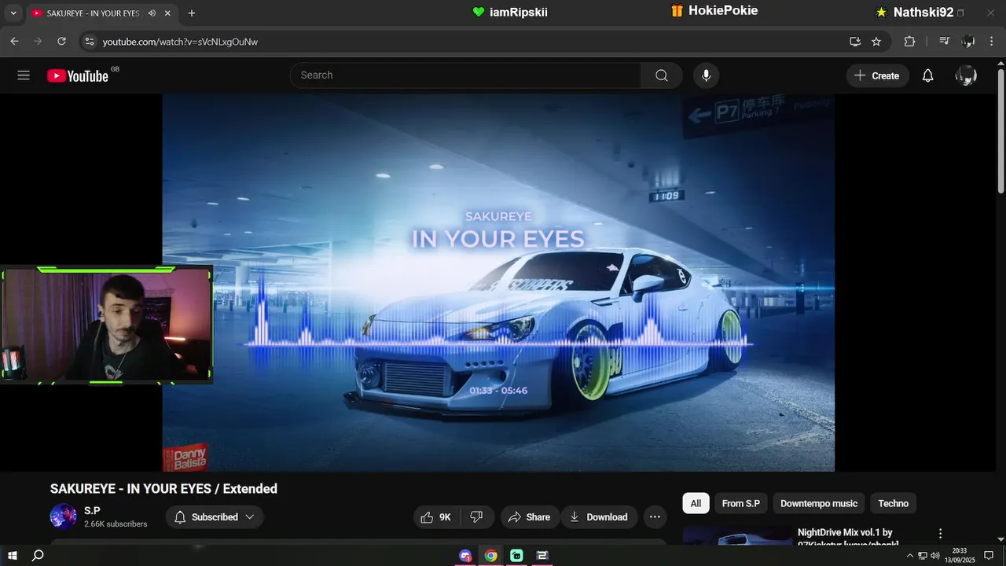Dislike the video with thumbs down
This screenshot has height=566, width=1006.
tap(477, 516)
